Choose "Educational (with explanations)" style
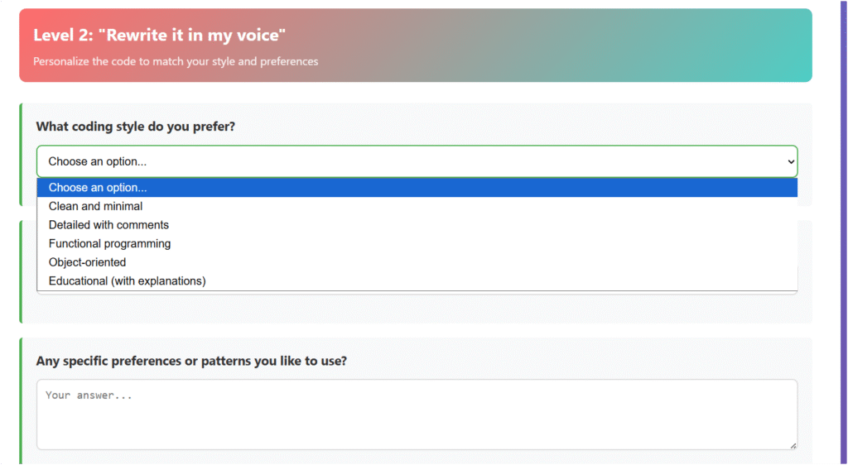This screenshot has width=848, height=465. click(127, 281)
